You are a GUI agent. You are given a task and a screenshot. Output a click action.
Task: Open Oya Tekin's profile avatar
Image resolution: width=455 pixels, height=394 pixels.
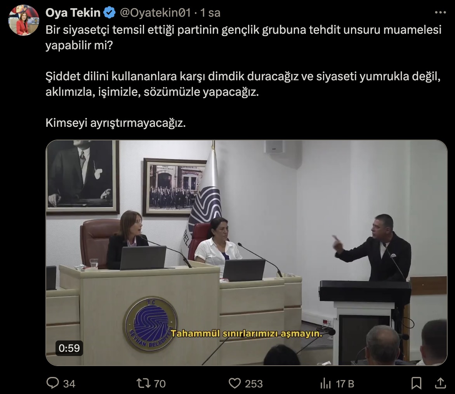(x=24, y=20)
